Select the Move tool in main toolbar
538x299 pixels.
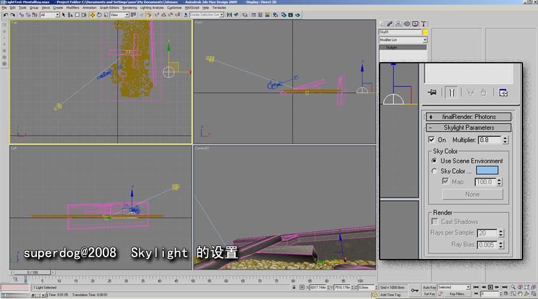click(x=91, y=15)
